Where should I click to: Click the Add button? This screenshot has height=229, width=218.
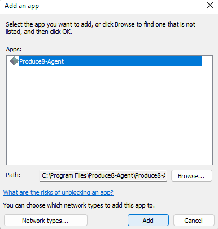(x=148, y=221)
